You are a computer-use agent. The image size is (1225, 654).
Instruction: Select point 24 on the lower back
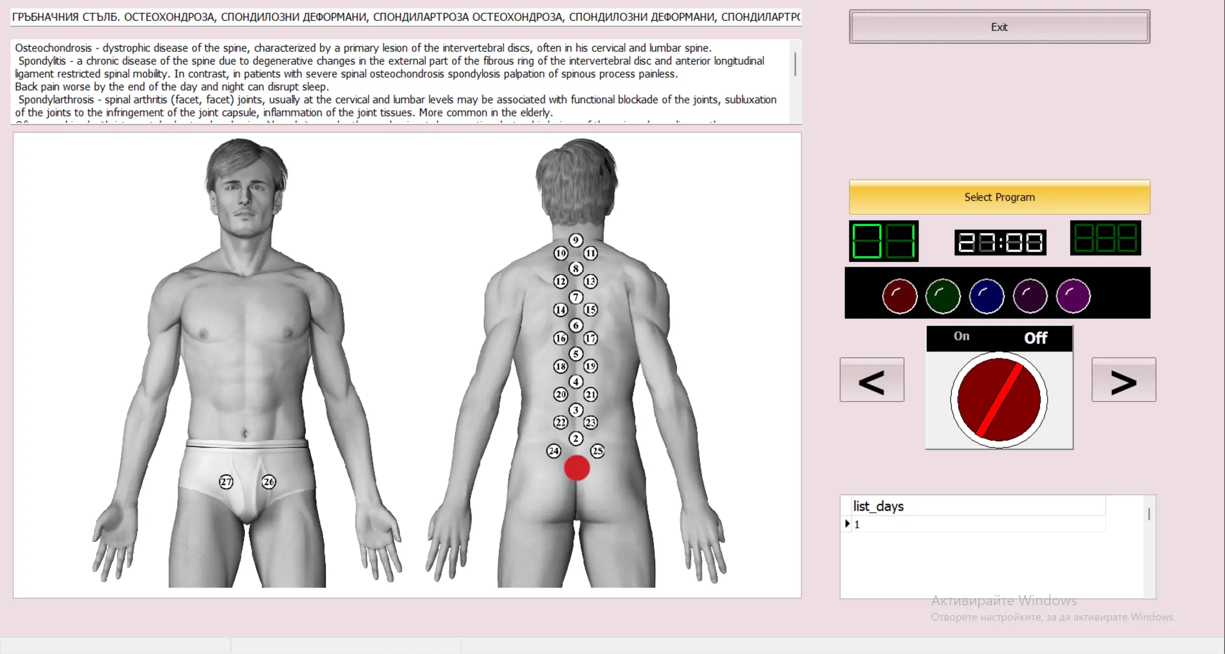coord(554,451)
